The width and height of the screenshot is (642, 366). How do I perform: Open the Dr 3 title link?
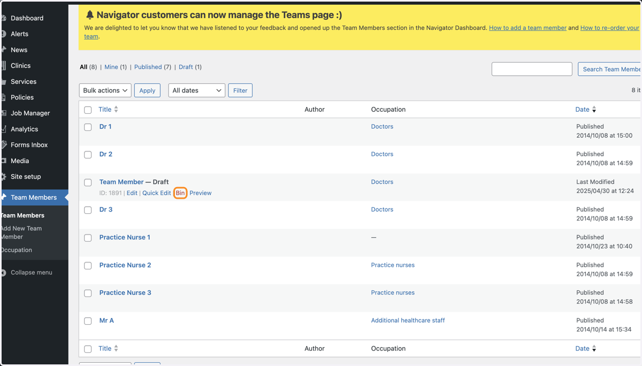[x=106, y=209]
